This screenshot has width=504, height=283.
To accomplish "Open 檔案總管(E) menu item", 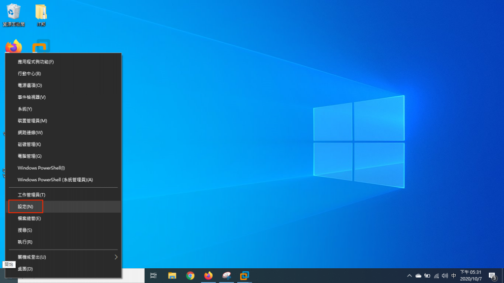I will [x=63, y=219].
